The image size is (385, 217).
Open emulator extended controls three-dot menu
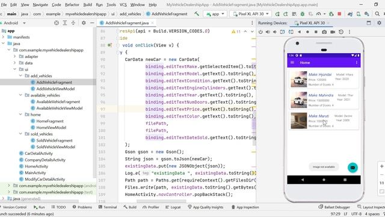pos(350,32)
